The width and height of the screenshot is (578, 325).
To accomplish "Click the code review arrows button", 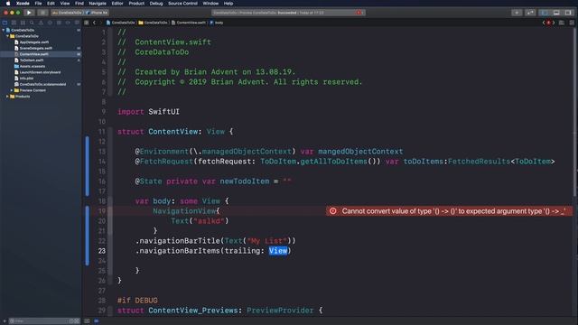I will (530, 13).
